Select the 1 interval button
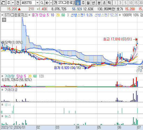The image size is (143, 130). pos(115,3)
